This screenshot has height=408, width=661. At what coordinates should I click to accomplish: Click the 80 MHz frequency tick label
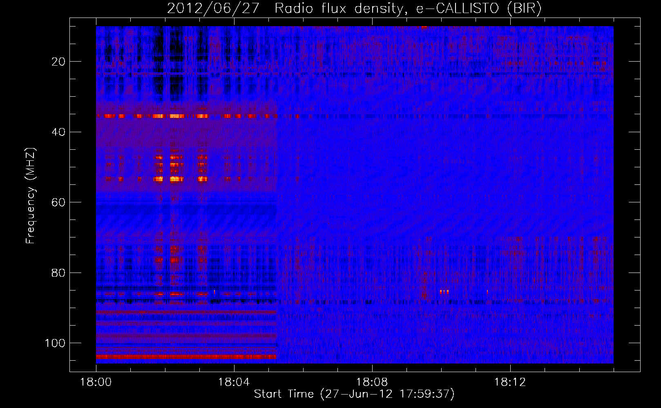[58, 273]
